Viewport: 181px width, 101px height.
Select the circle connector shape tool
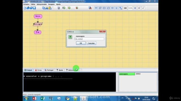pos(117,8)
